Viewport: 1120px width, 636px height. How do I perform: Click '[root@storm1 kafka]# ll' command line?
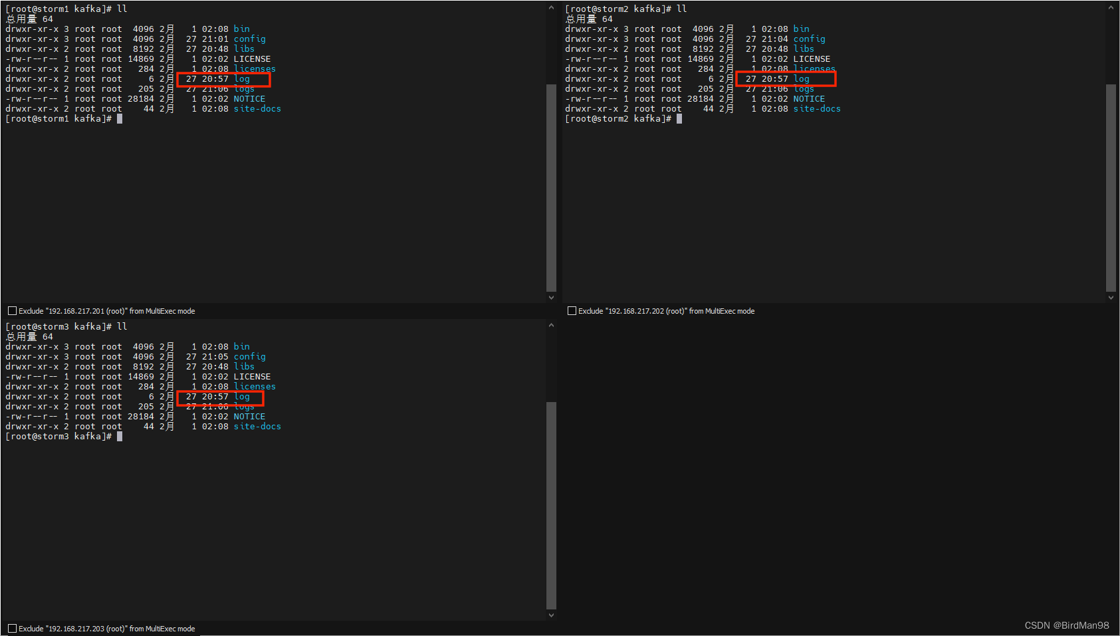point(66,9)
